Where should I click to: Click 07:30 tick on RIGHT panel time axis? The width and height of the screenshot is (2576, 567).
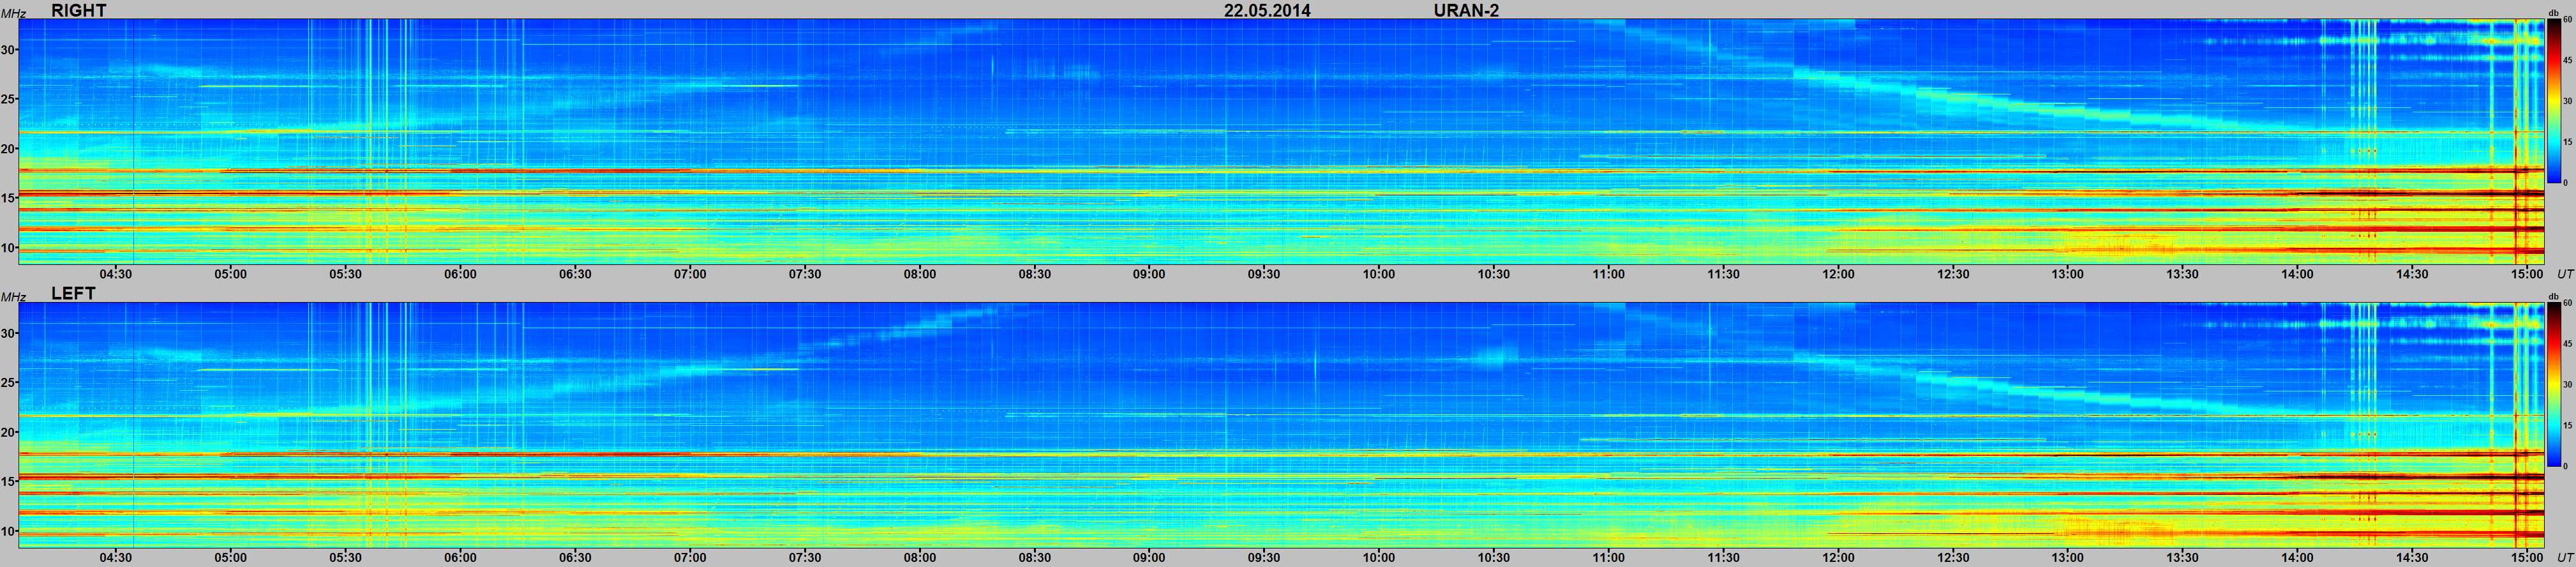click(805, 274)
